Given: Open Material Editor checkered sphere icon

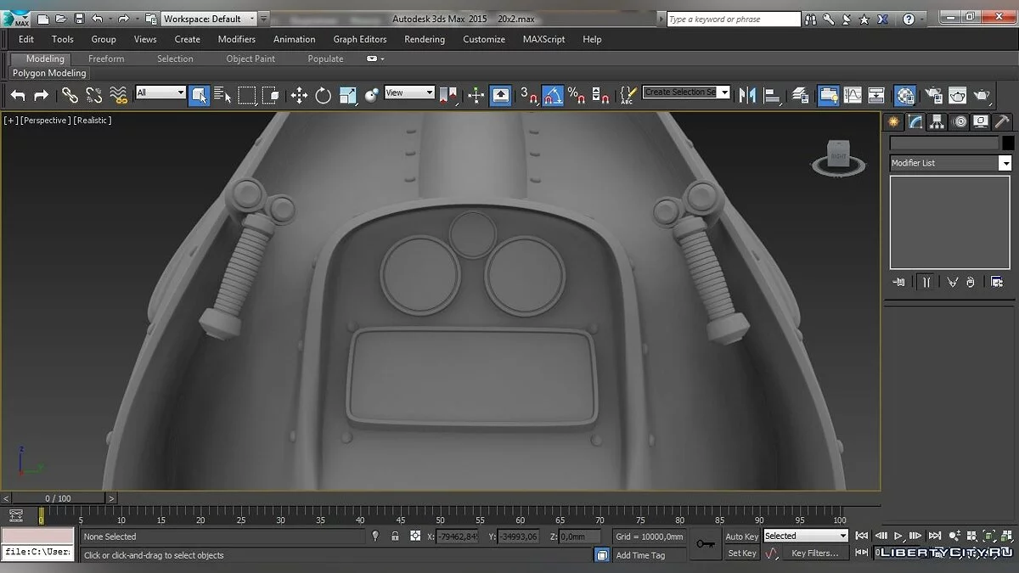Looking at the screenshot, I should [905, 95].
